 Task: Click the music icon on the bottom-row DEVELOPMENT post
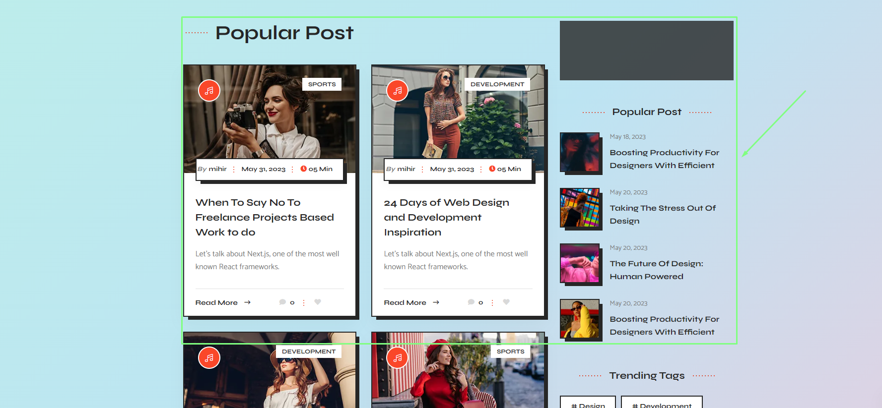click(209, 357)
